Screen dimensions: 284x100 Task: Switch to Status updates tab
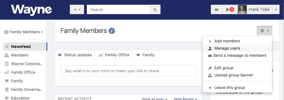75,55
